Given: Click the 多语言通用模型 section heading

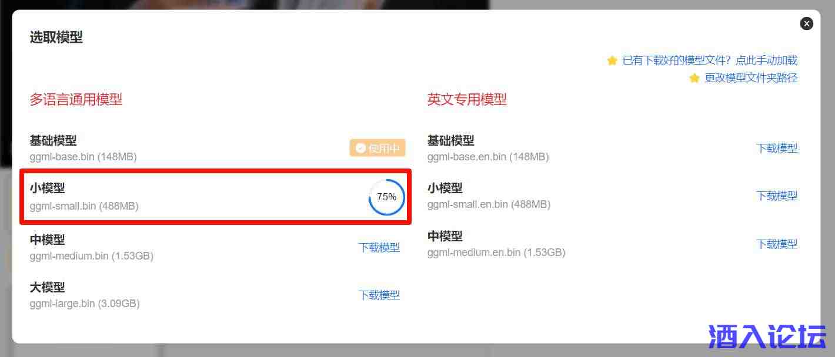Looking at the screenshot, I should (x=76, y=100).
